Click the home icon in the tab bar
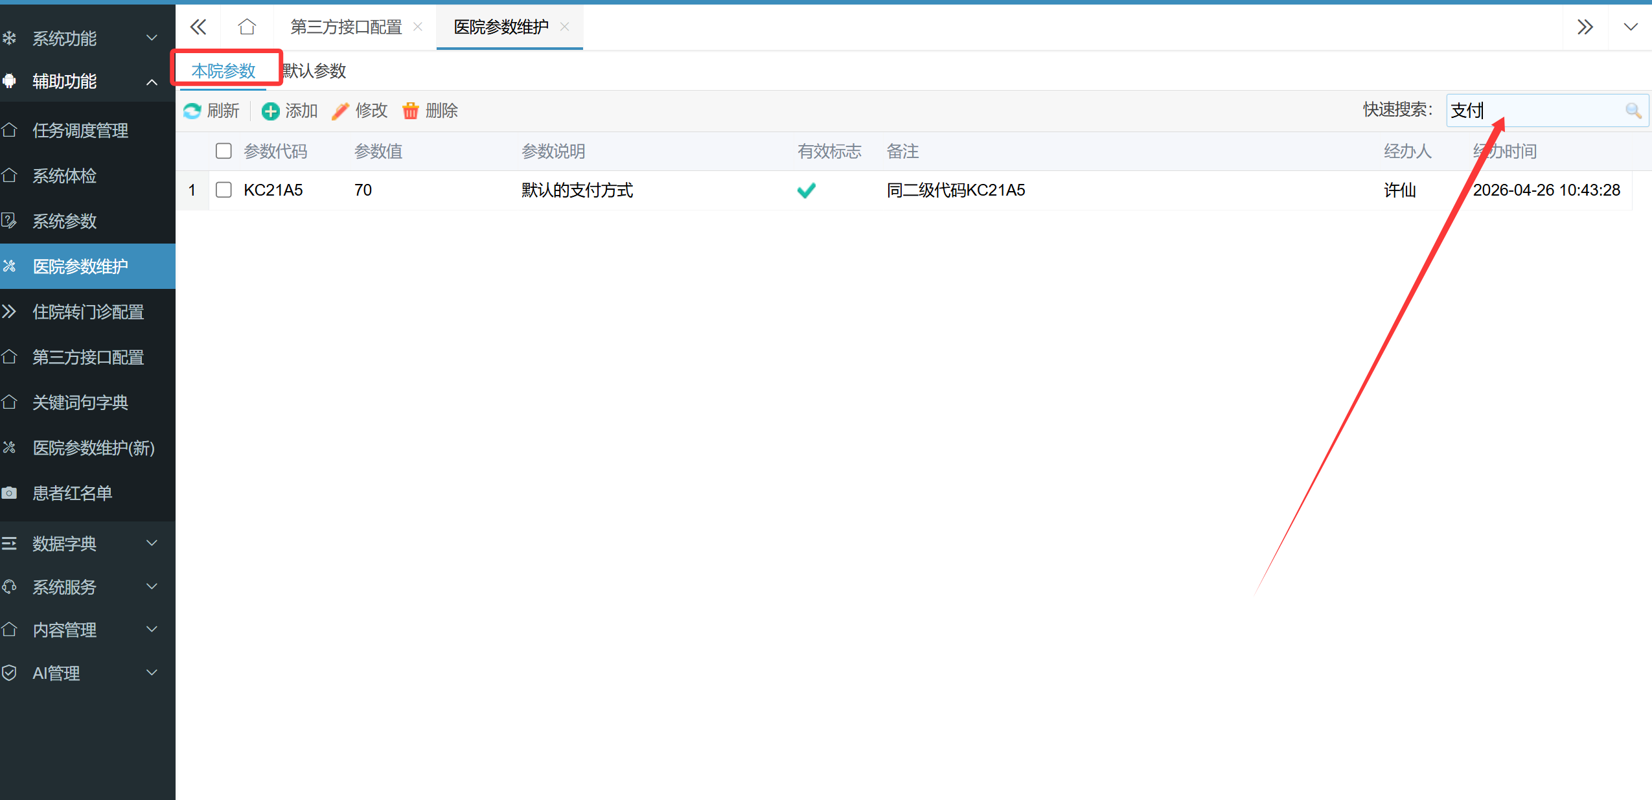1652x800 pixels. pyautogui.click(x=247, y=27)
